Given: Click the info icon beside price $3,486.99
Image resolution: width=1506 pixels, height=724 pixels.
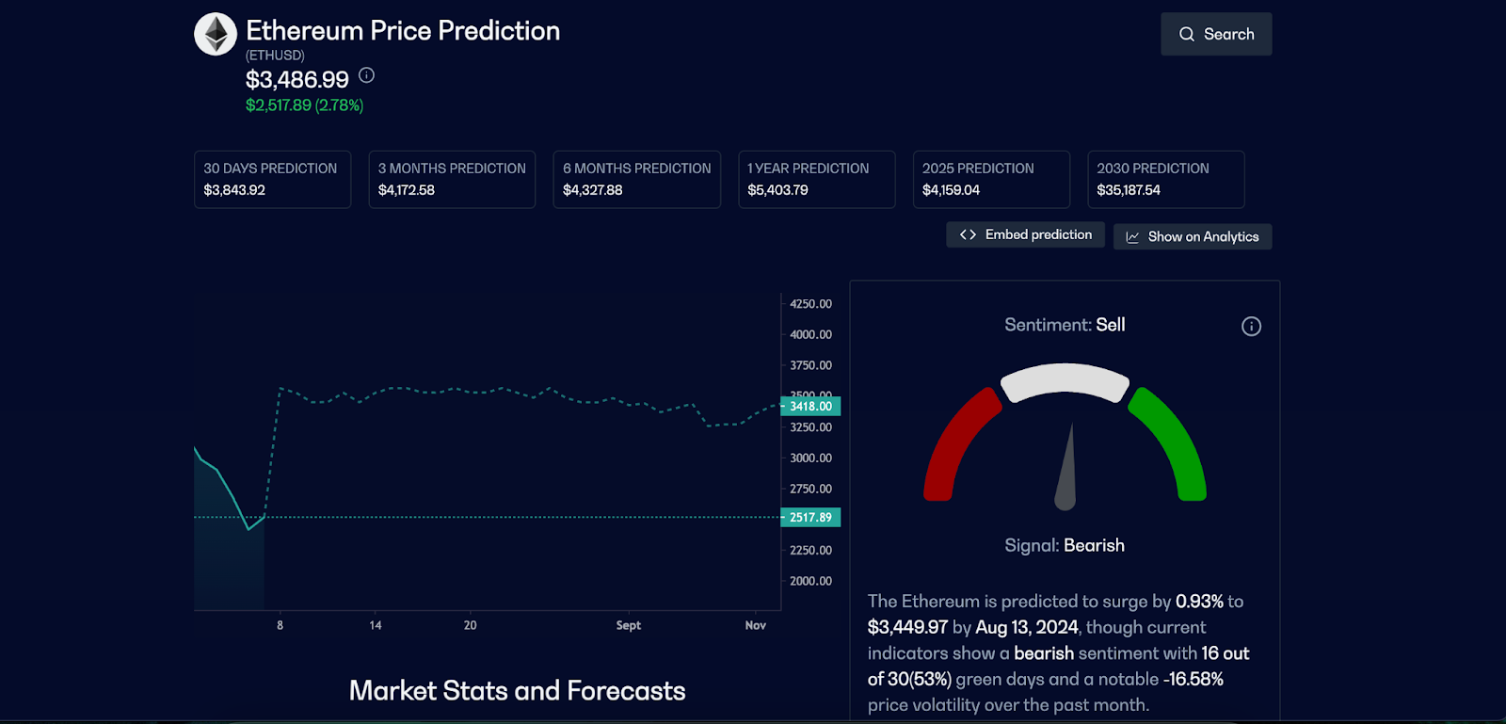Looking at the screenshot, I should pos(367,75).
